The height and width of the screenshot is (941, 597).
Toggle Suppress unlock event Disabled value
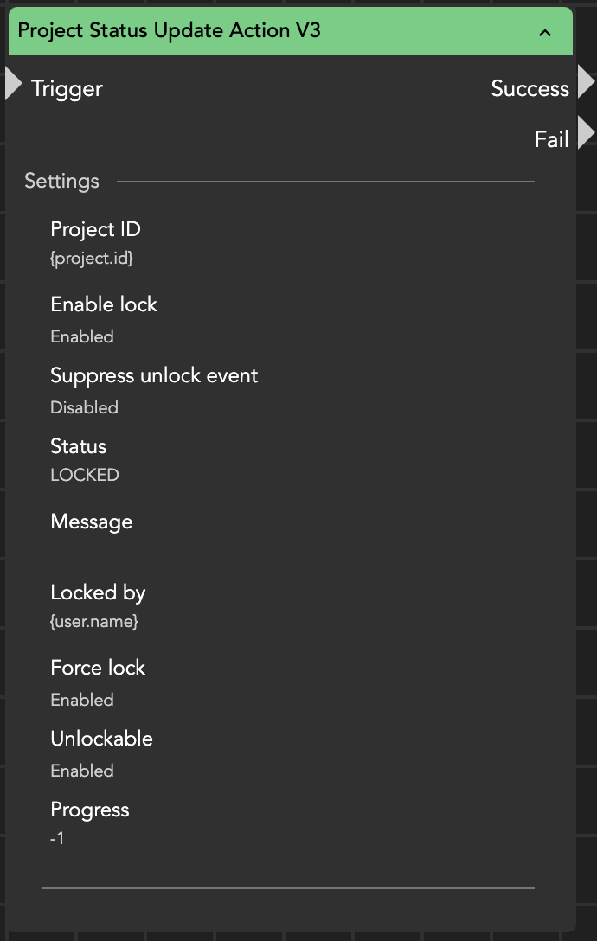coord(84,407)
